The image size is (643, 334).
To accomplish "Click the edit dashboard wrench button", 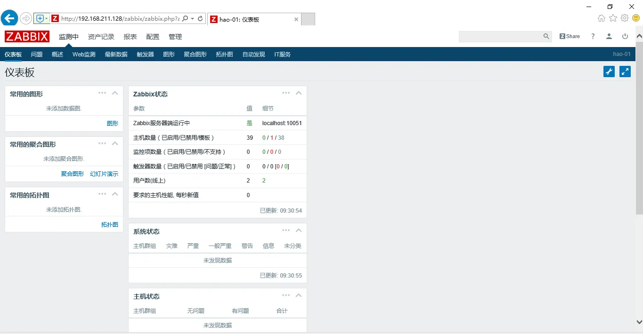I will click(x=609, y=72).
